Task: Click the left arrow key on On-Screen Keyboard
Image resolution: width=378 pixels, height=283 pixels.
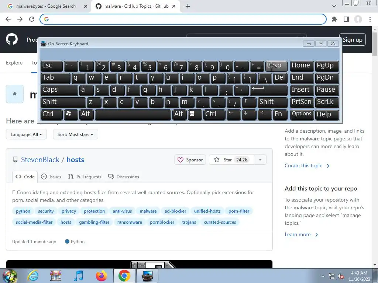Action: point(233,114)
